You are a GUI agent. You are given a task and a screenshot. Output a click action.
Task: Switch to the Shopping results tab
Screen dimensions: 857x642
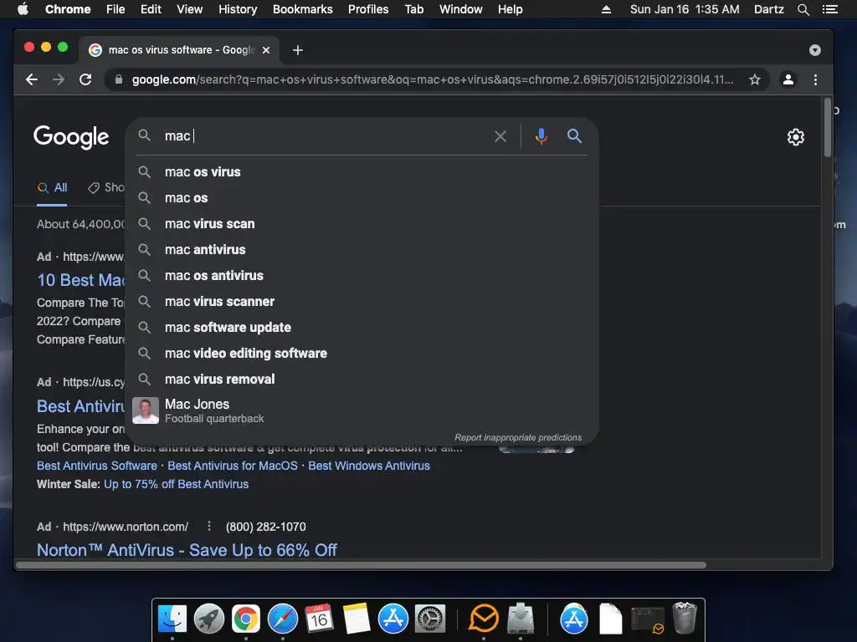(x=106, y=188)
